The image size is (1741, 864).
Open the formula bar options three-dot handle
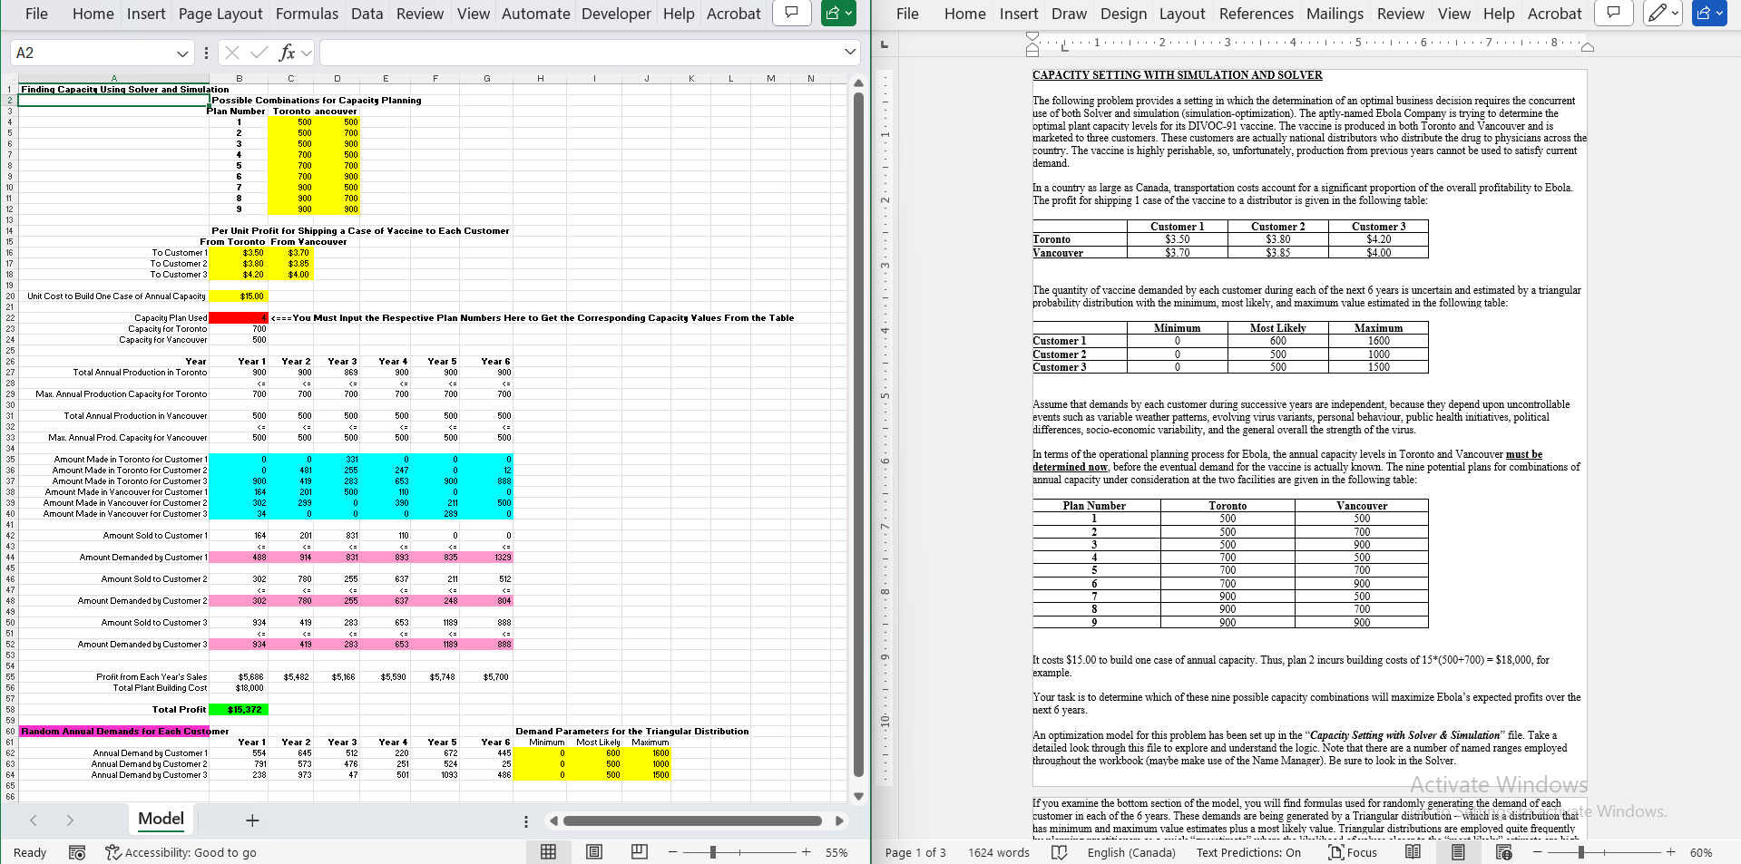pyautogui.click(x=207, y=53)
